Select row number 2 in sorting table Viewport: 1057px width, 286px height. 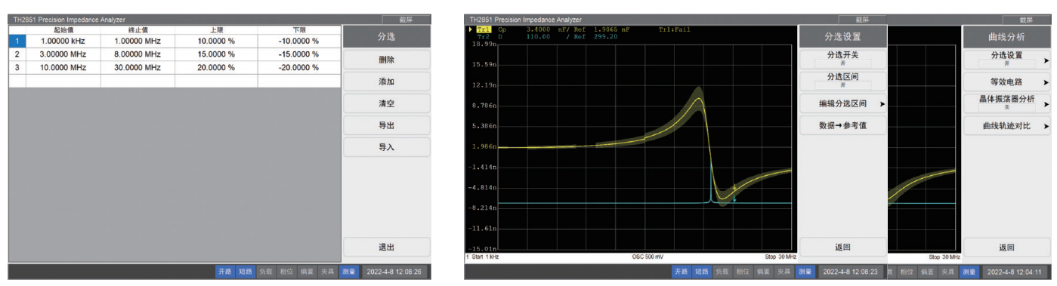tap(17, 54)
